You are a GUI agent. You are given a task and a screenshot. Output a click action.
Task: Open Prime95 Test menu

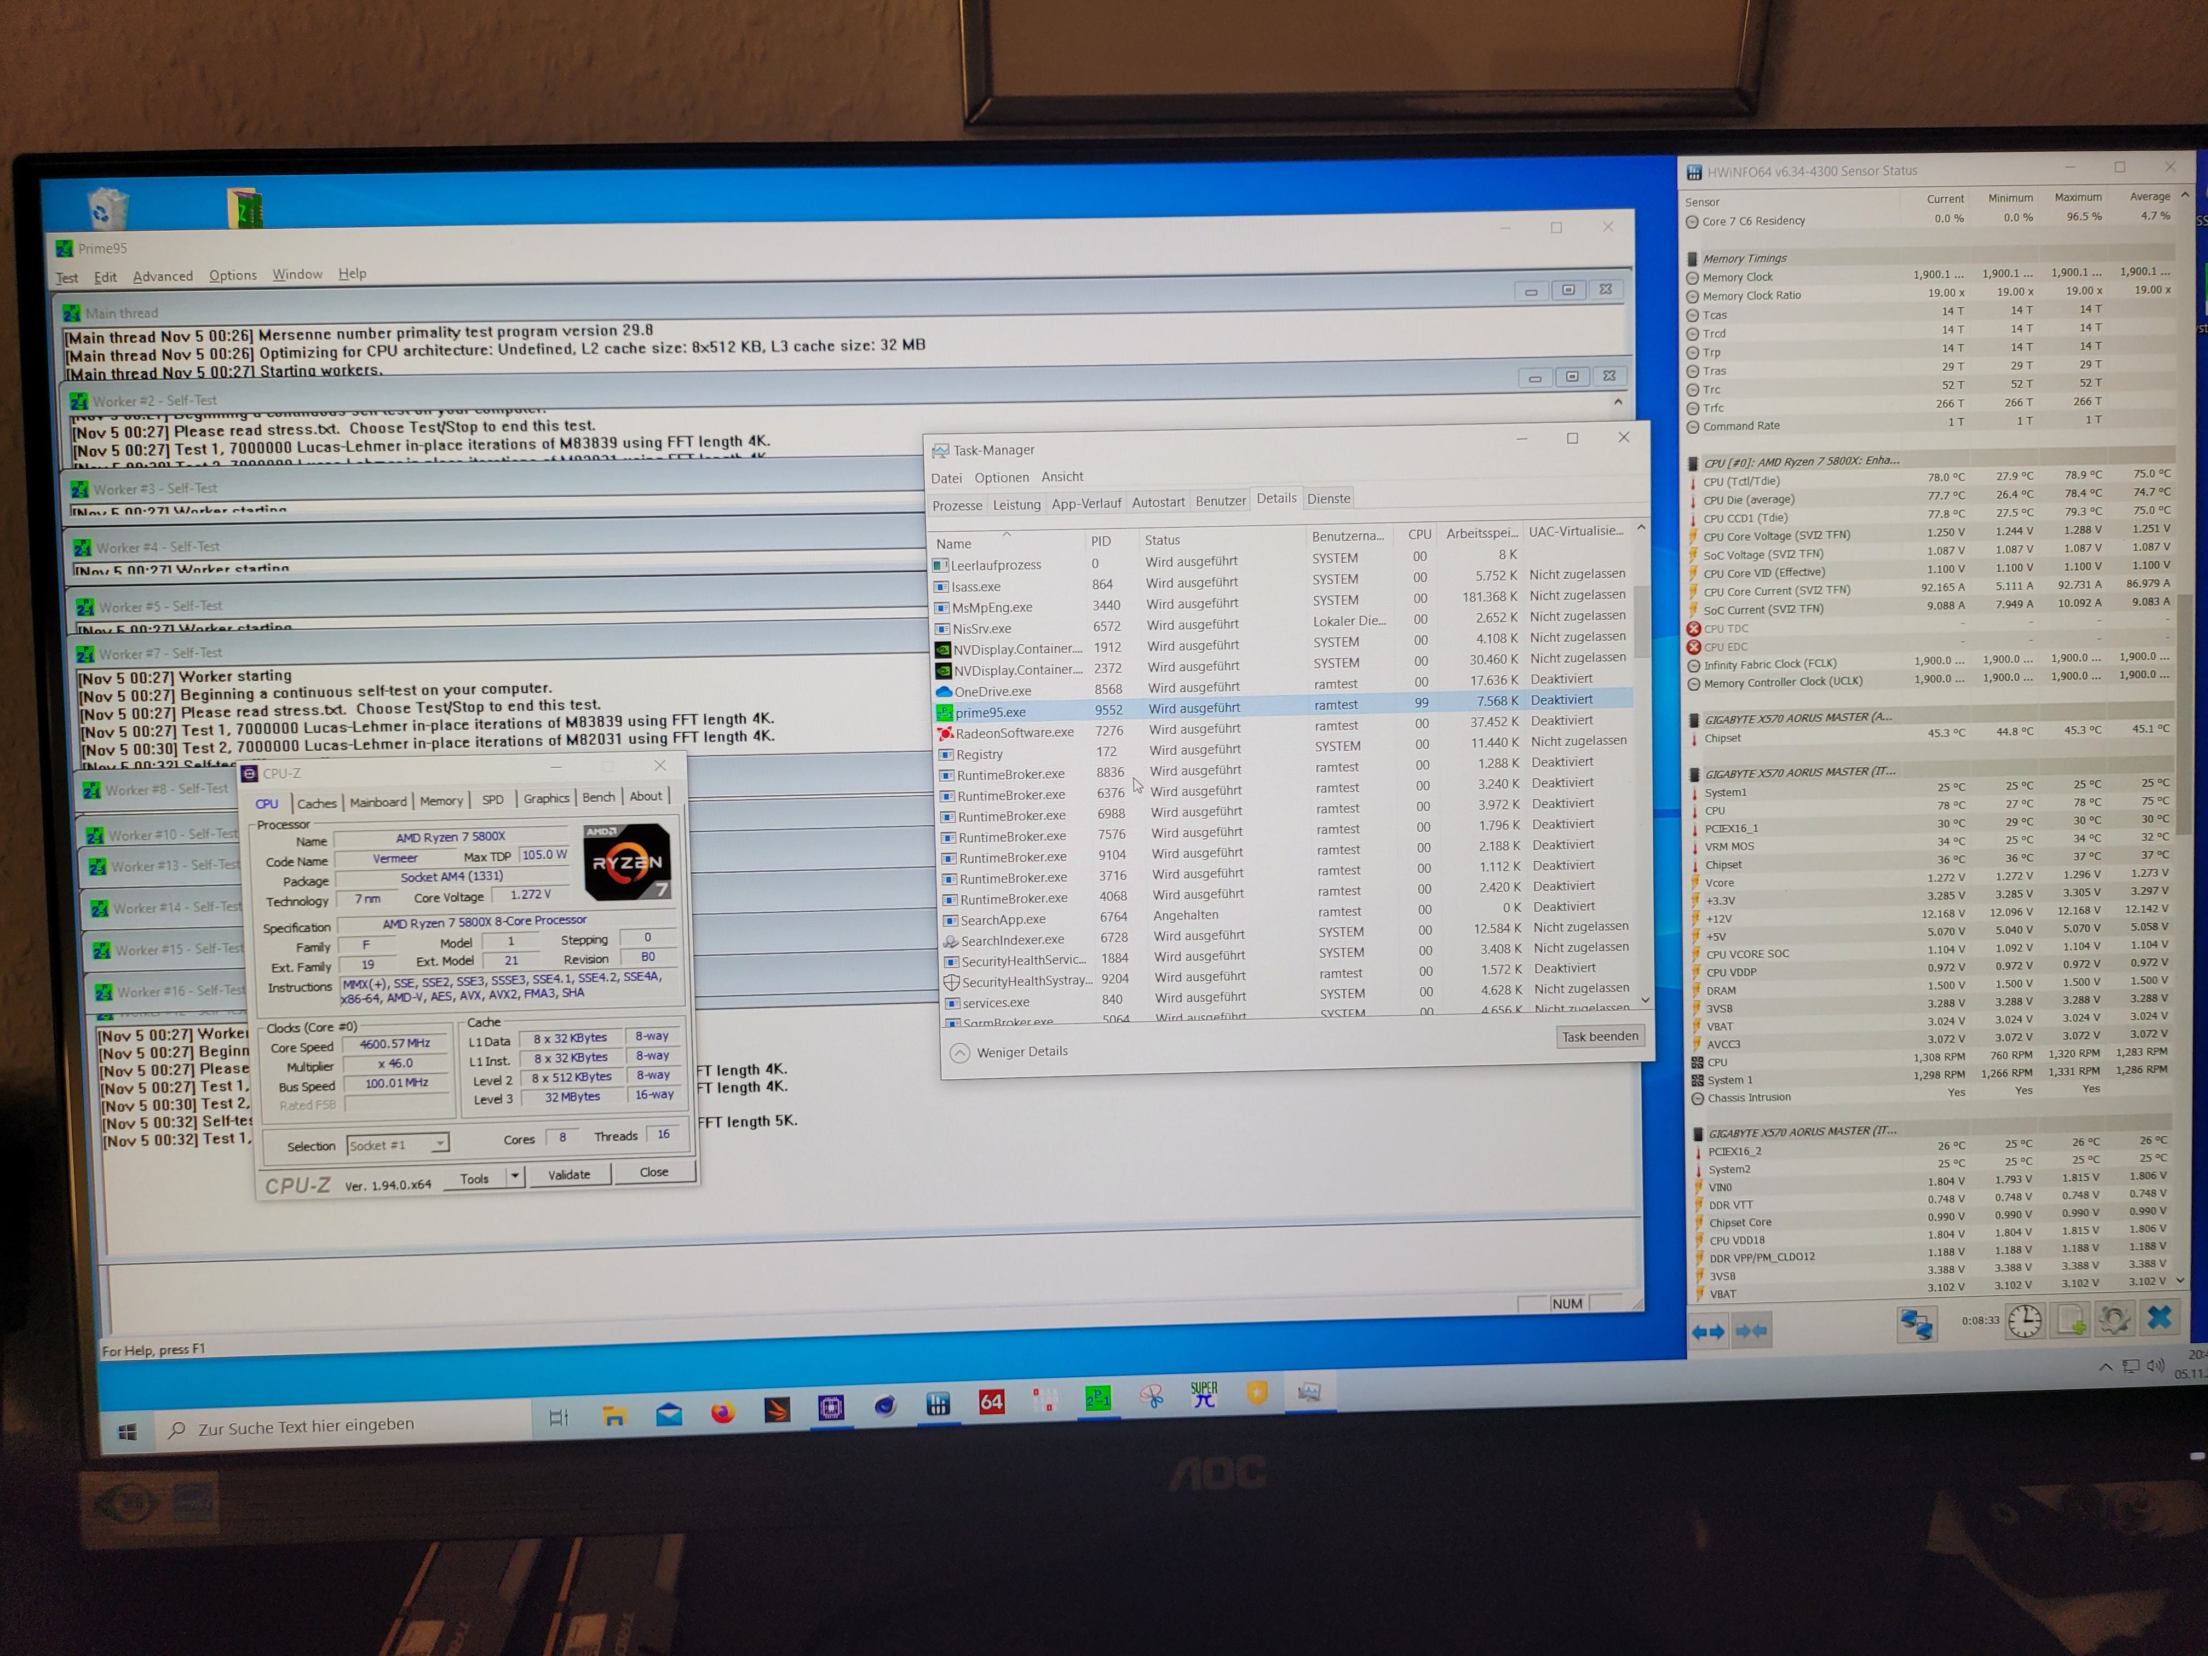pos(67,279)
